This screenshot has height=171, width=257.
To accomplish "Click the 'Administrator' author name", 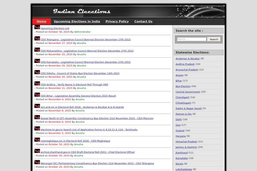I will coord(82,32).
